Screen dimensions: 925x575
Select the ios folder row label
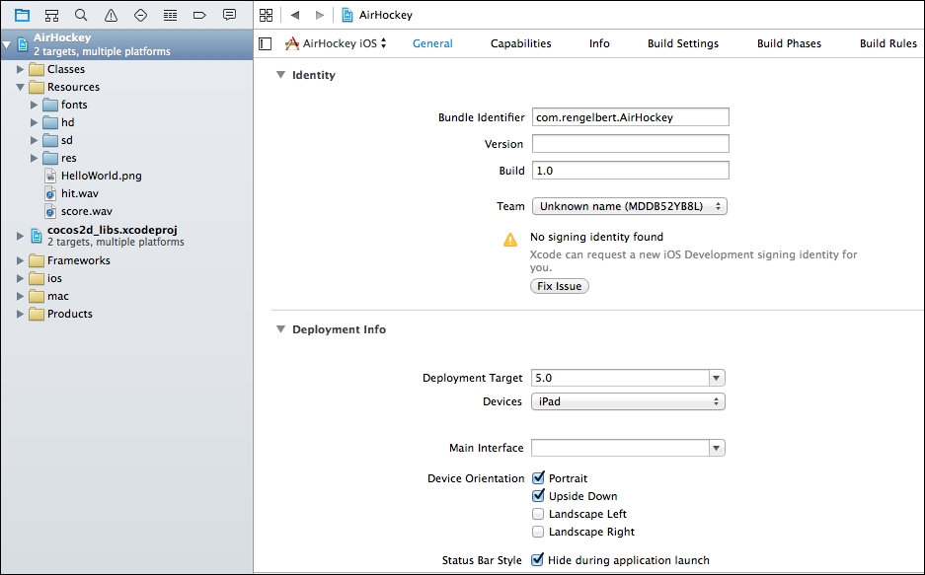54,278
